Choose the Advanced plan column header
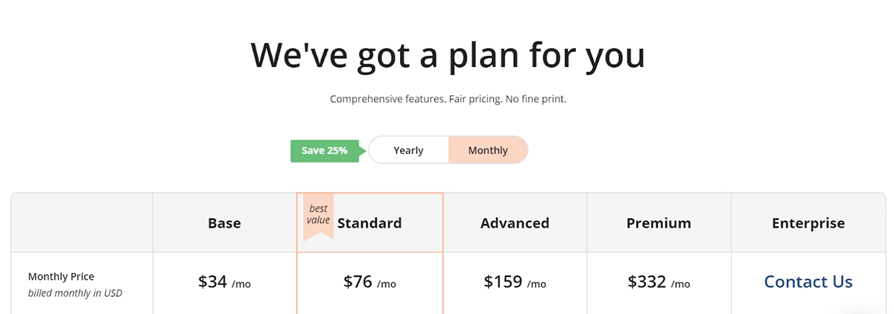Image resolution: width=894 pixels, height=314 pixels. click(515, 223)
